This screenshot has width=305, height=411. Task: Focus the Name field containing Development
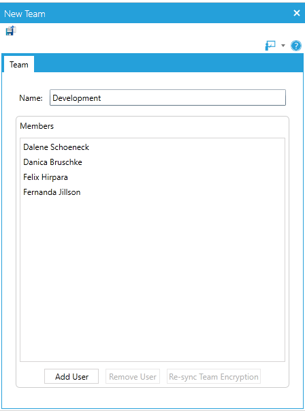[x=167, y=97]
